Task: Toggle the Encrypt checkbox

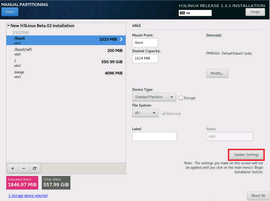Action: pyautogui.click(x=181, y=98)
